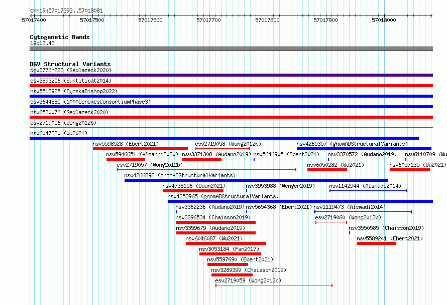Click the Cytogenetic Bands track title

pos(60,37)
